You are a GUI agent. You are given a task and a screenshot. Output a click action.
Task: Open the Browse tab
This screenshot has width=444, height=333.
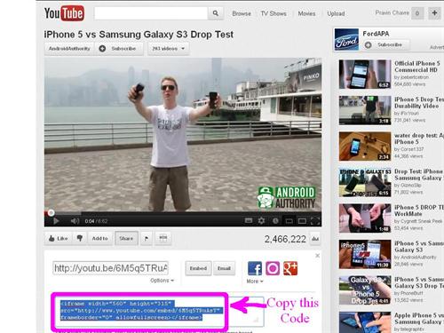pyautogui.click(x=242, y=13)
